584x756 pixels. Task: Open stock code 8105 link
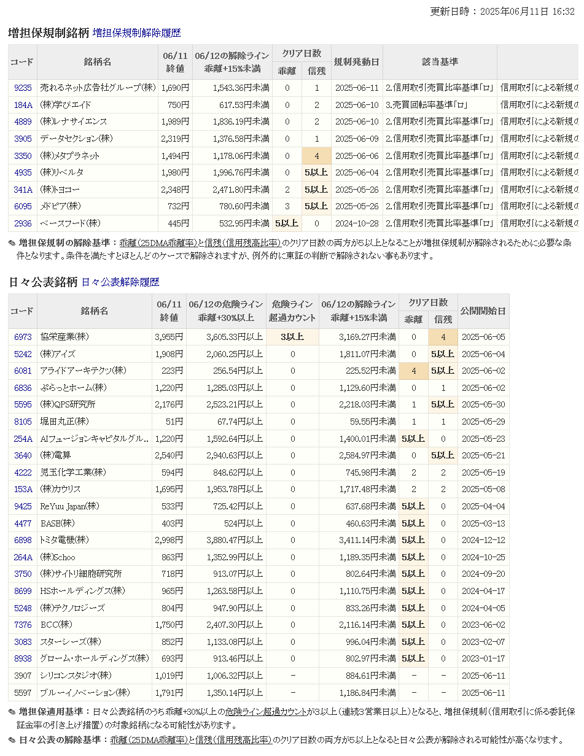(x=23, y=422)
